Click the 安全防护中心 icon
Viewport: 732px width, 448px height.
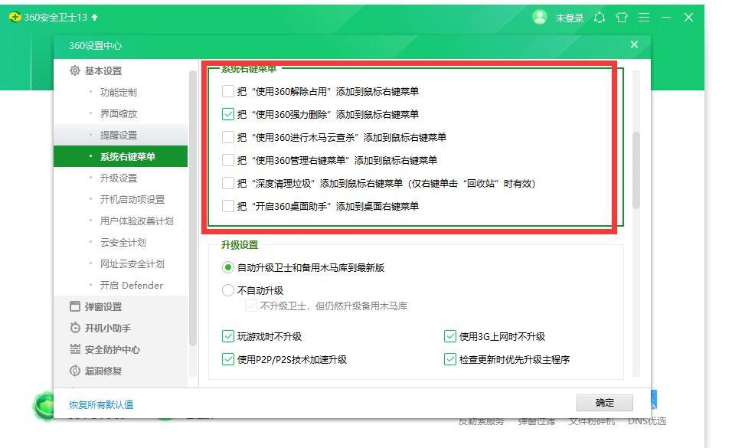point(75,349)
